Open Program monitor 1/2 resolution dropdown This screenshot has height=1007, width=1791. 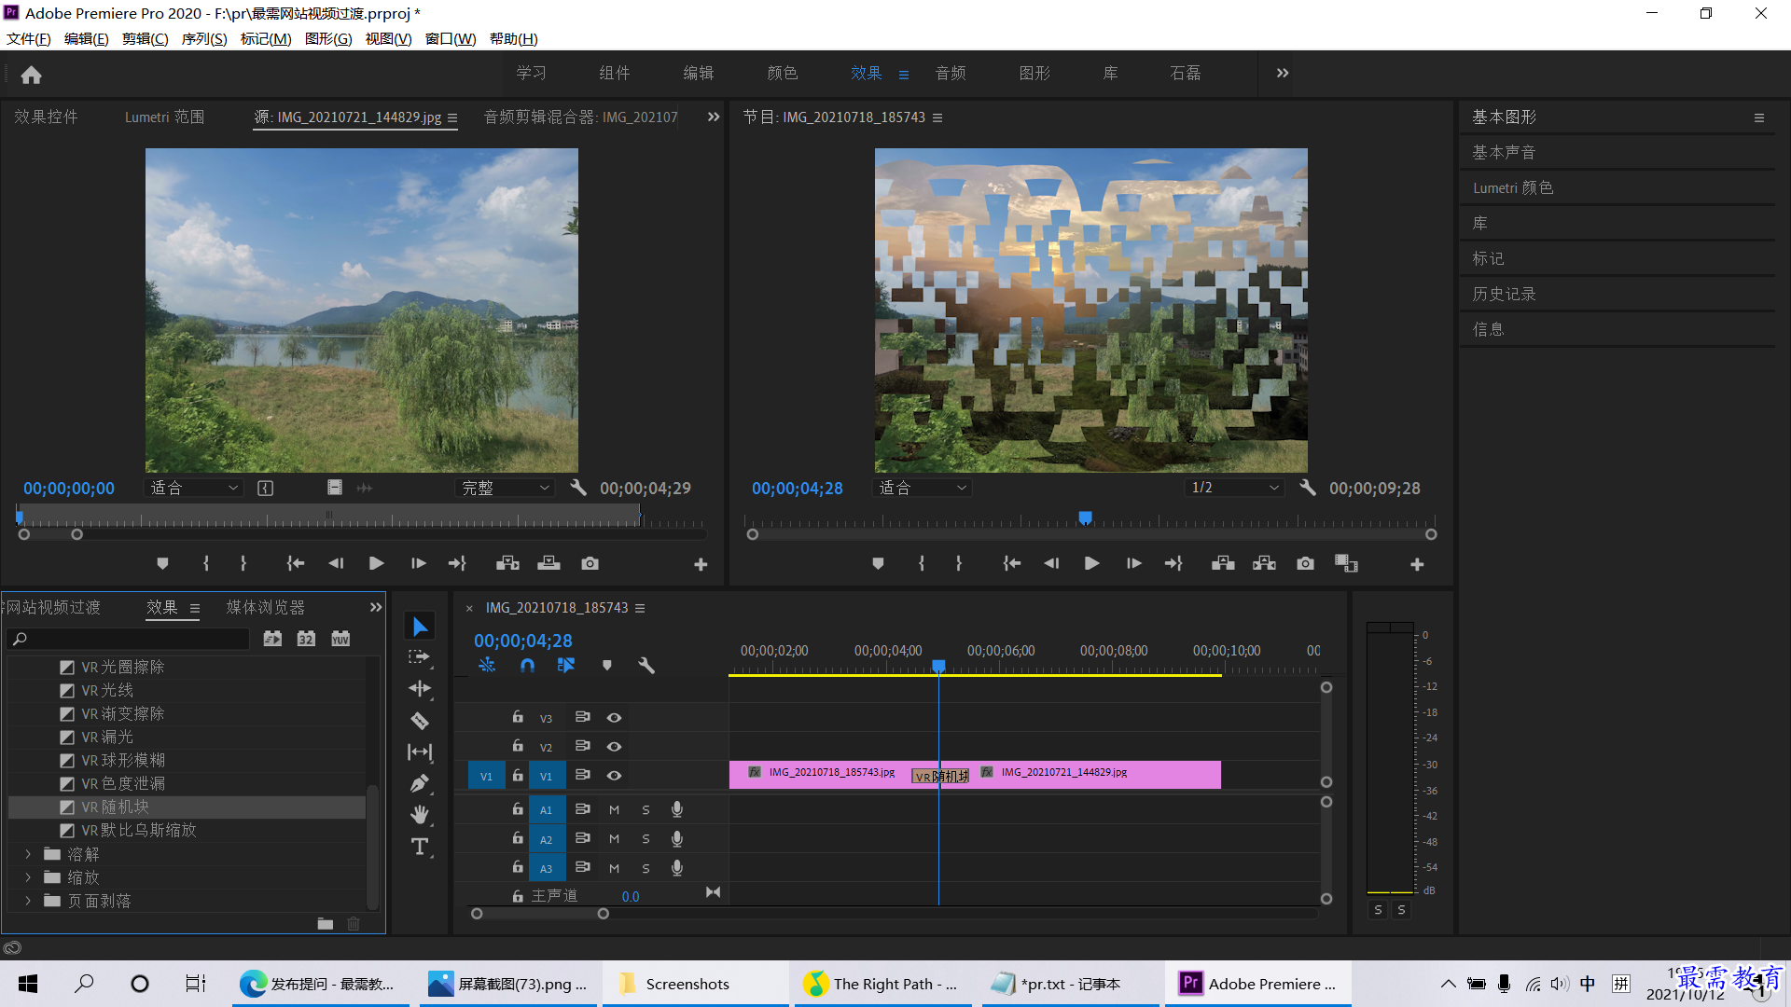click(x=1235, y=488)
